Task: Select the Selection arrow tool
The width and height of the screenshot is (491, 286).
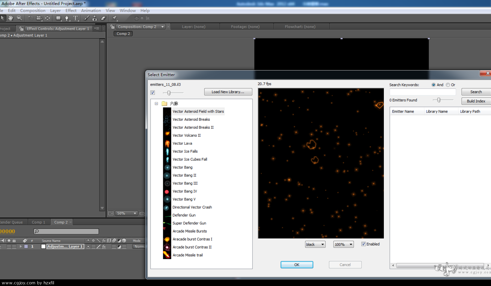Action: click(x=3, y=18)
